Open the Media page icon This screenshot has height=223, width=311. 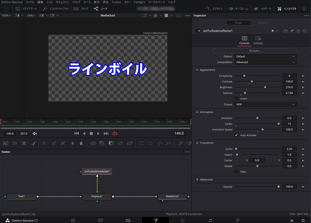point(73,221)
